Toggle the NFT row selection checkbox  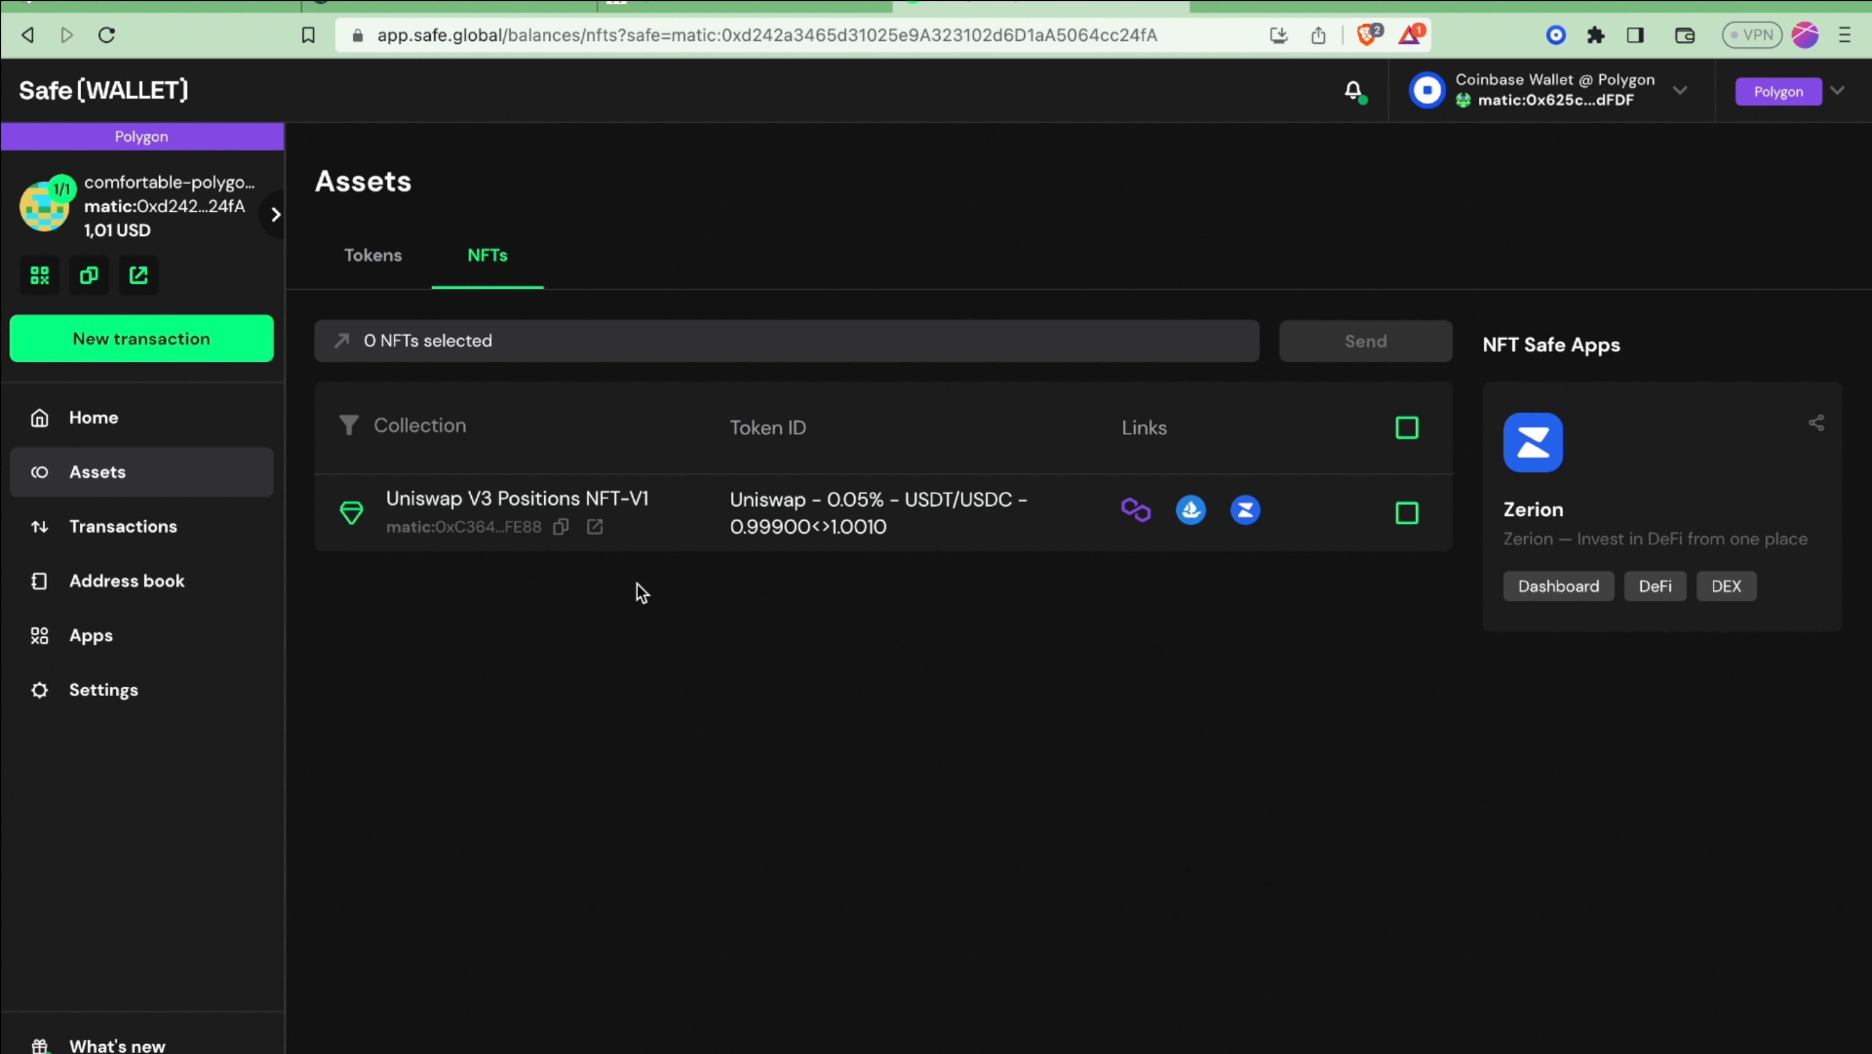point(1406,512)
